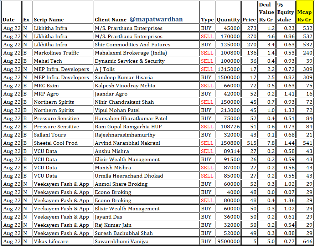315x246 pixels.
Task: Click price 136 in Markolines Traffic row
Action: [x=249, y=53]
